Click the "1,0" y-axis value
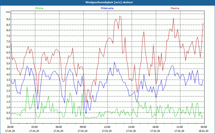 8,107
